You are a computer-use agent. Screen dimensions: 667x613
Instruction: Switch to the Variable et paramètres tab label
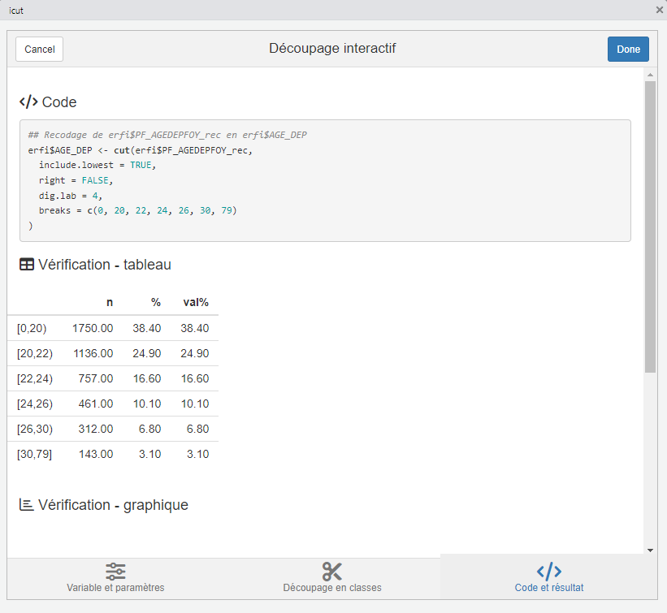115,588
